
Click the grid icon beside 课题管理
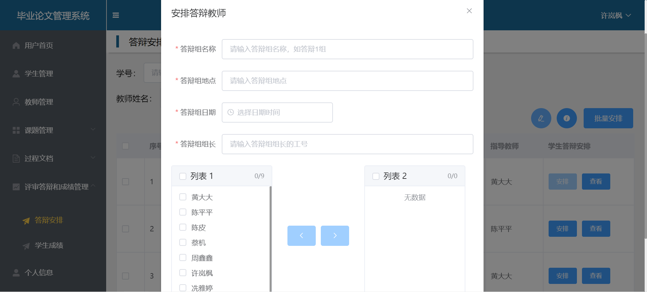16,130
